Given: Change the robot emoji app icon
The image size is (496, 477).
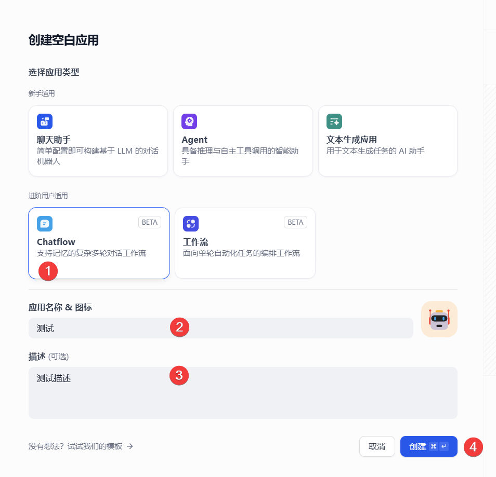Looking at the screenshot, I should pyautogui.click(x=439, y=319).
